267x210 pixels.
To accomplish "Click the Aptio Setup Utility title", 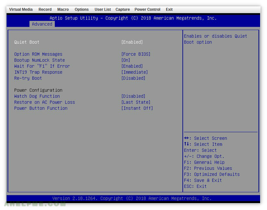I will pos(133,18).
